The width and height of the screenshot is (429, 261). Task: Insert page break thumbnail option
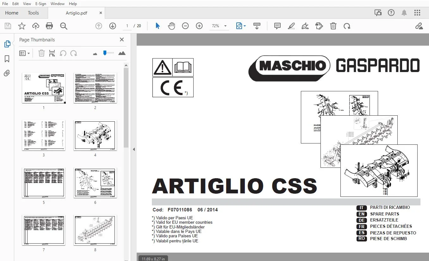pos(52,53)
